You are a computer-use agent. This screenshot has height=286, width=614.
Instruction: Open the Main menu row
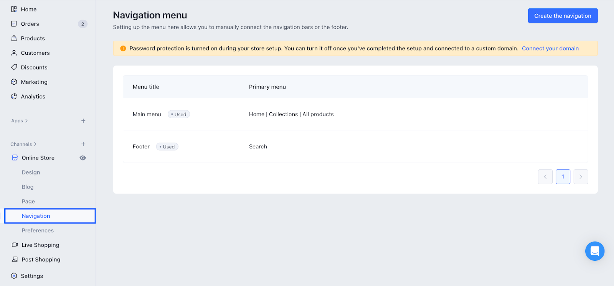[x=147, y=114]
